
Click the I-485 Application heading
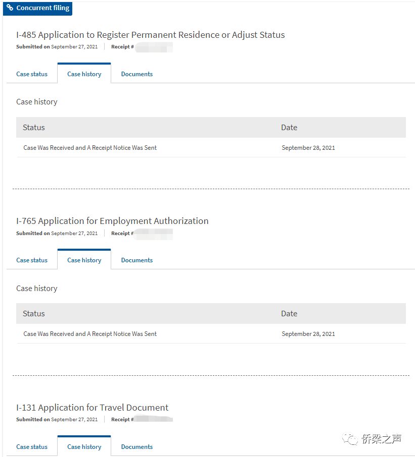point(151,35)
